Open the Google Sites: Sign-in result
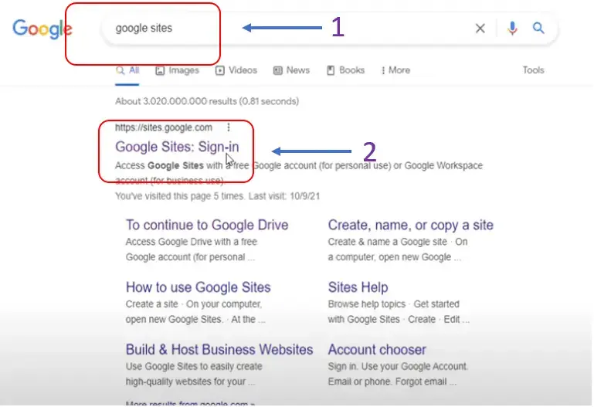Image resolution: width=594 pixels, height=407 pixels. click(x=177, y=147)
